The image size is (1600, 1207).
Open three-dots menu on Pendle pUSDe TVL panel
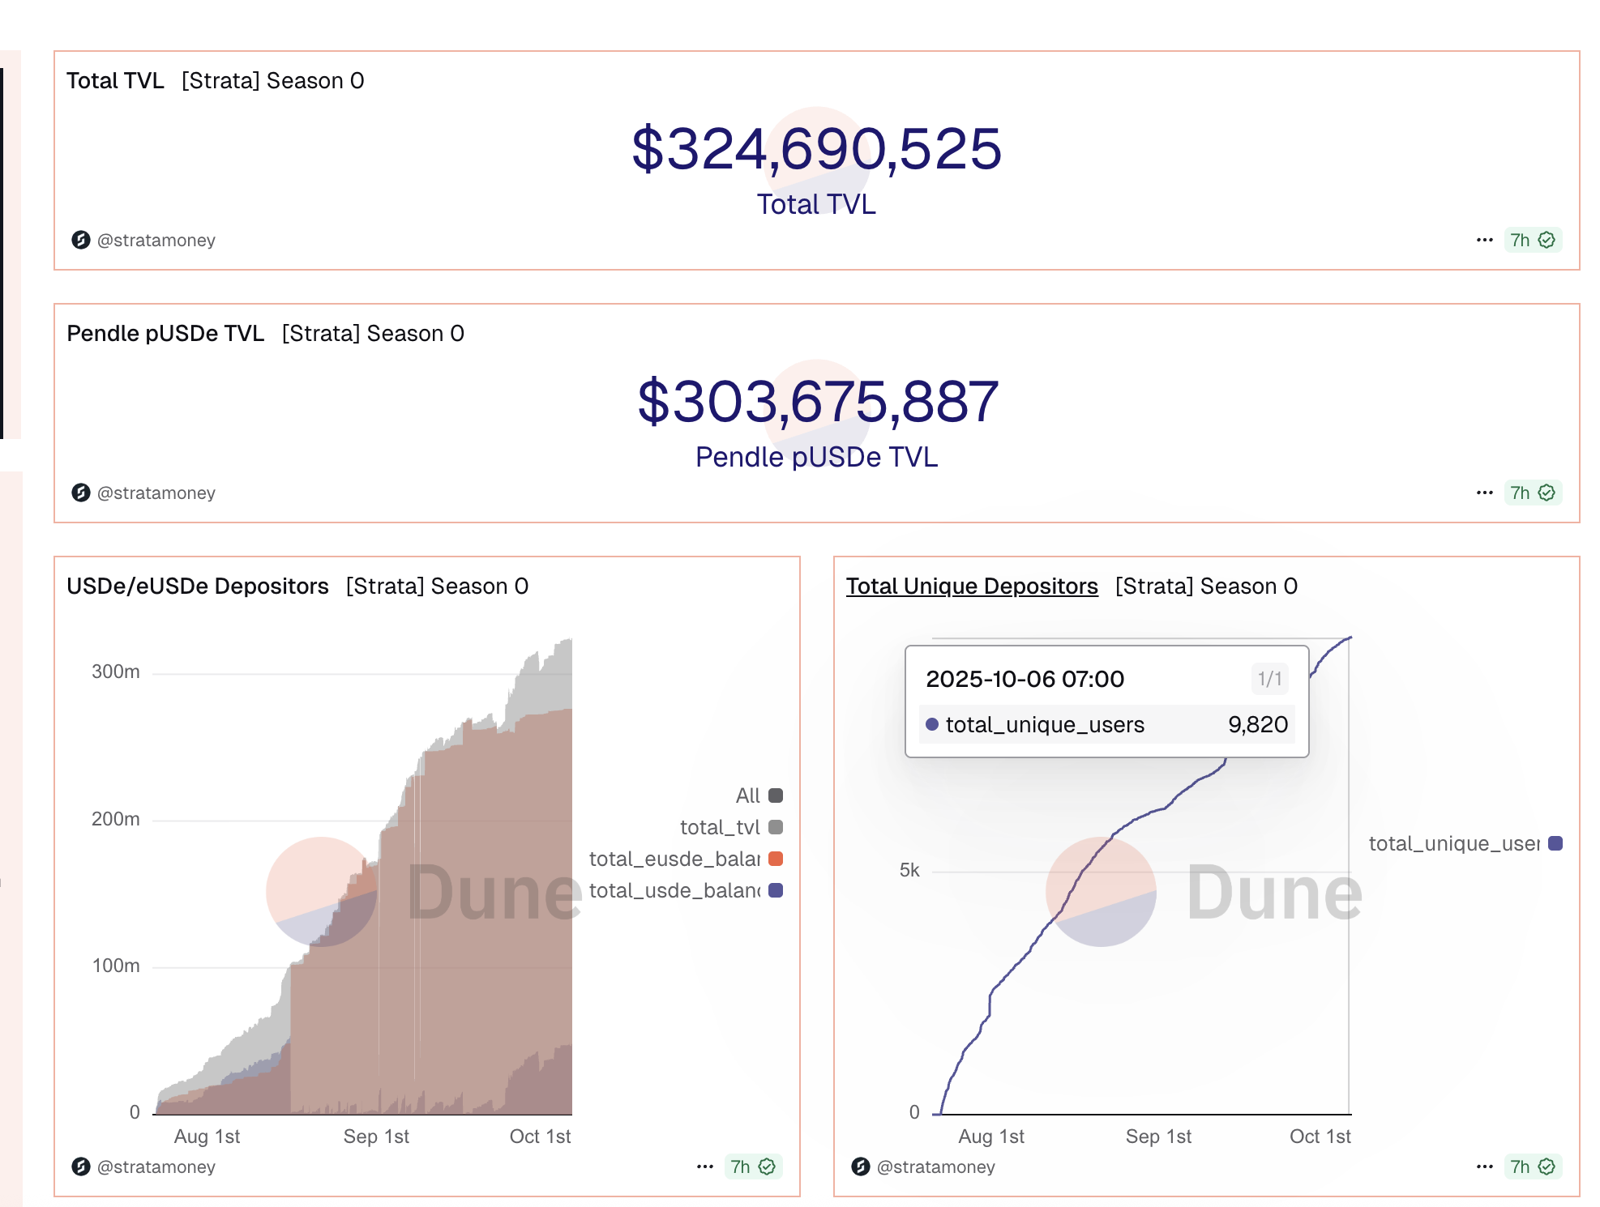coord(1484,493)
